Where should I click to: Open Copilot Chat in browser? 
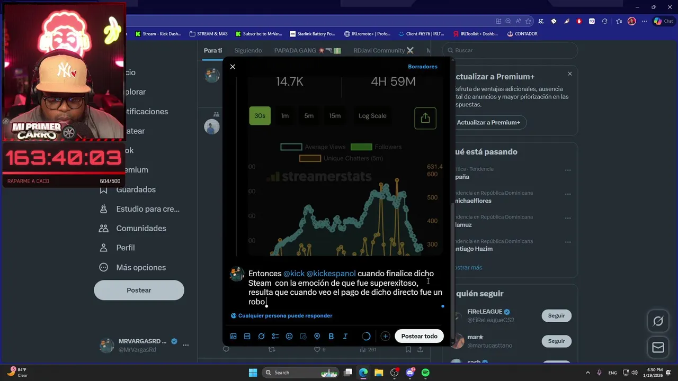(x=665, y=21)
